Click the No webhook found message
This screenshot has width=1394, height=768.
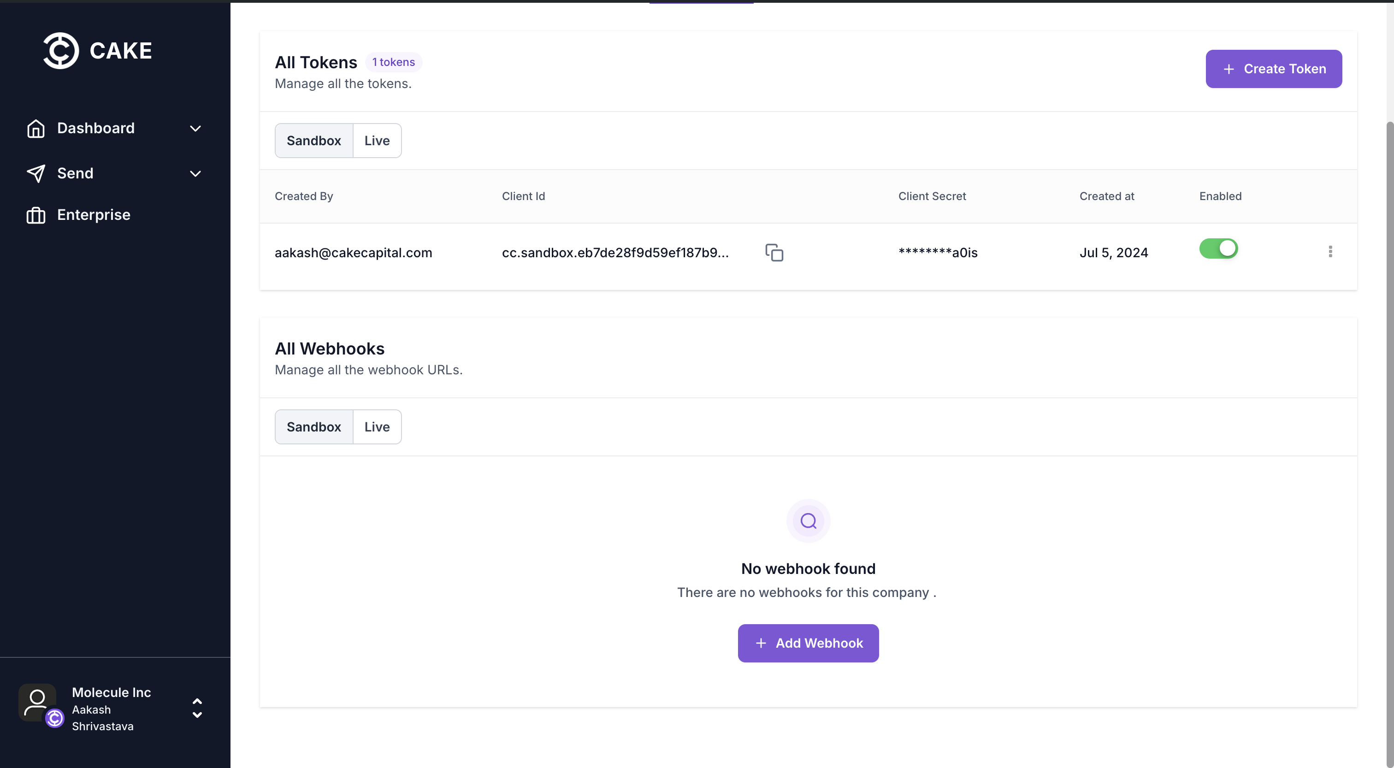click(x=808, y=569)
